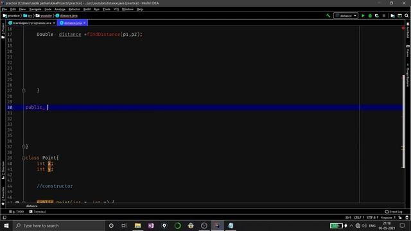Collapse the class fold at line 37

point(24,147)
